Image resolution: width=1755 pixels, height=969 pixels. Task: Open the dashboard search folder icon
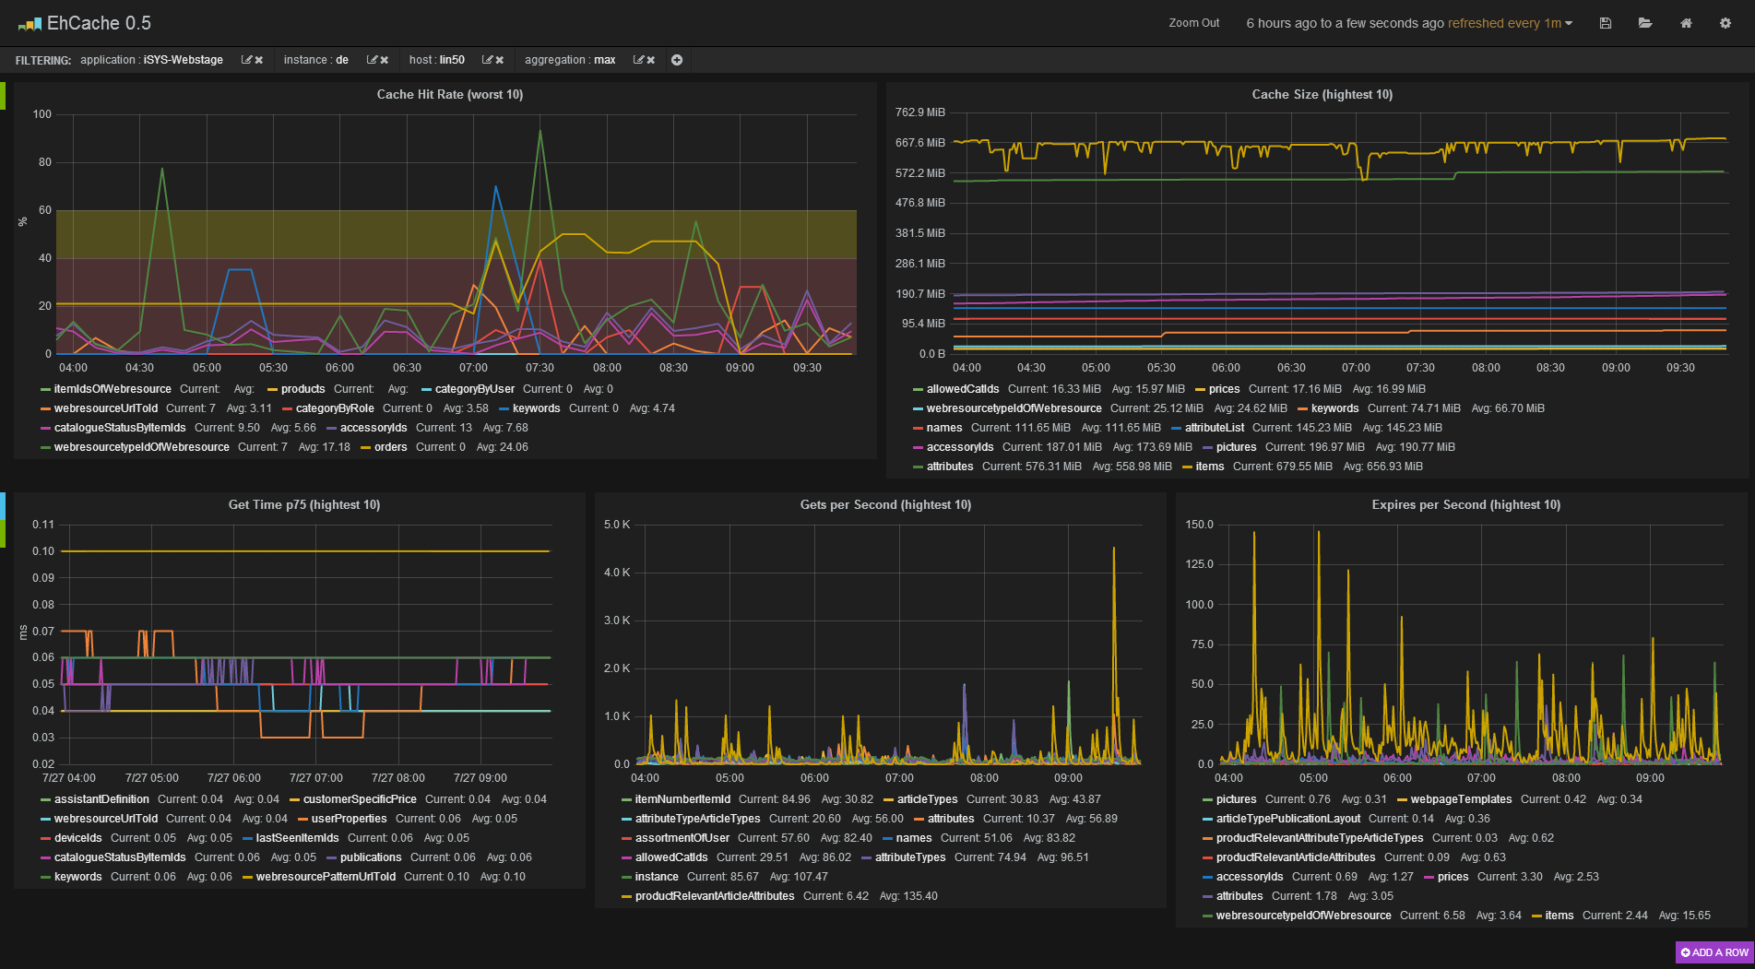[1645, 23]
